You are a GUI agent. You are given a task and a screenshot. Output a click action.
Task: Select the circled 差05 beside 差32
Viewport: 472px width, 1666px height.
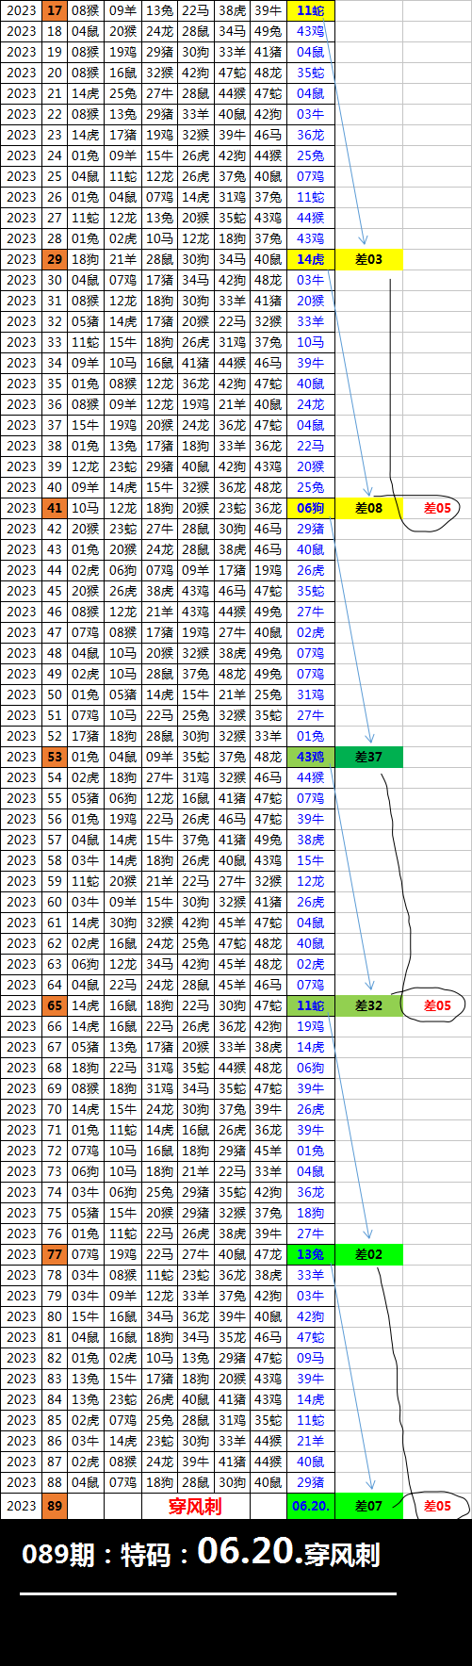[x=437, y=1005]
